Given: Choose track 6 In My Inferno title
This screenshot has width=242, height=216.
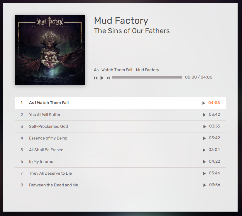Looking at the screenshot, I should [x=41, y=161].
